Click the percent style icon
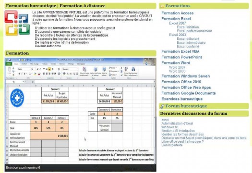The height and width of the screenshot is (173, 252). pos(68,74)
